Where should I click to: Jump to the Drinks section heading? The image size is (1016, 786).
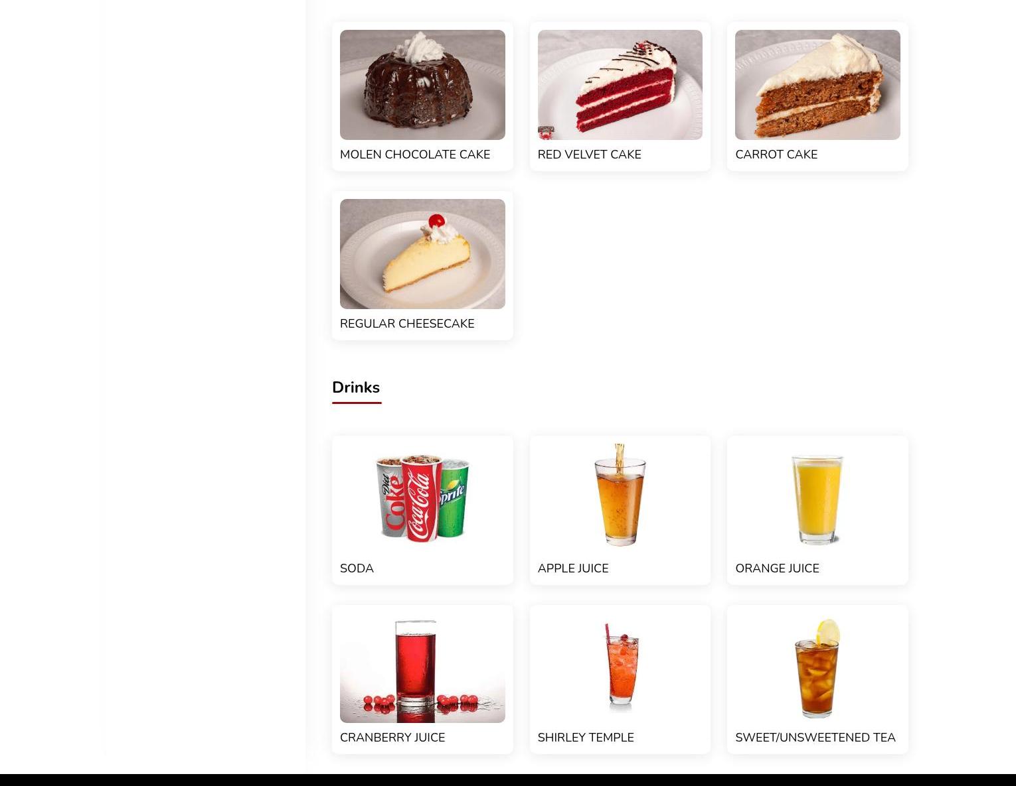(x=356, y=387)
